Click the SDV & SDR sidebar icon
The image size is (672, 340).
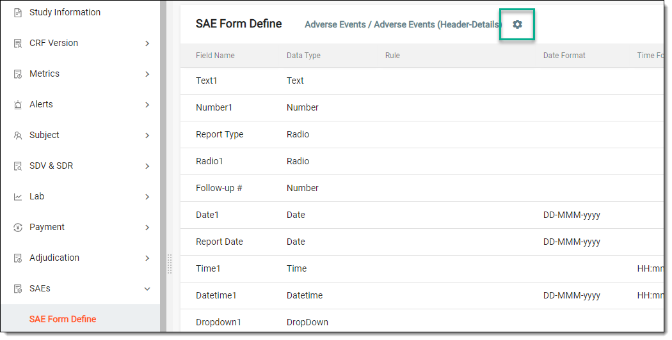[18, 166]
